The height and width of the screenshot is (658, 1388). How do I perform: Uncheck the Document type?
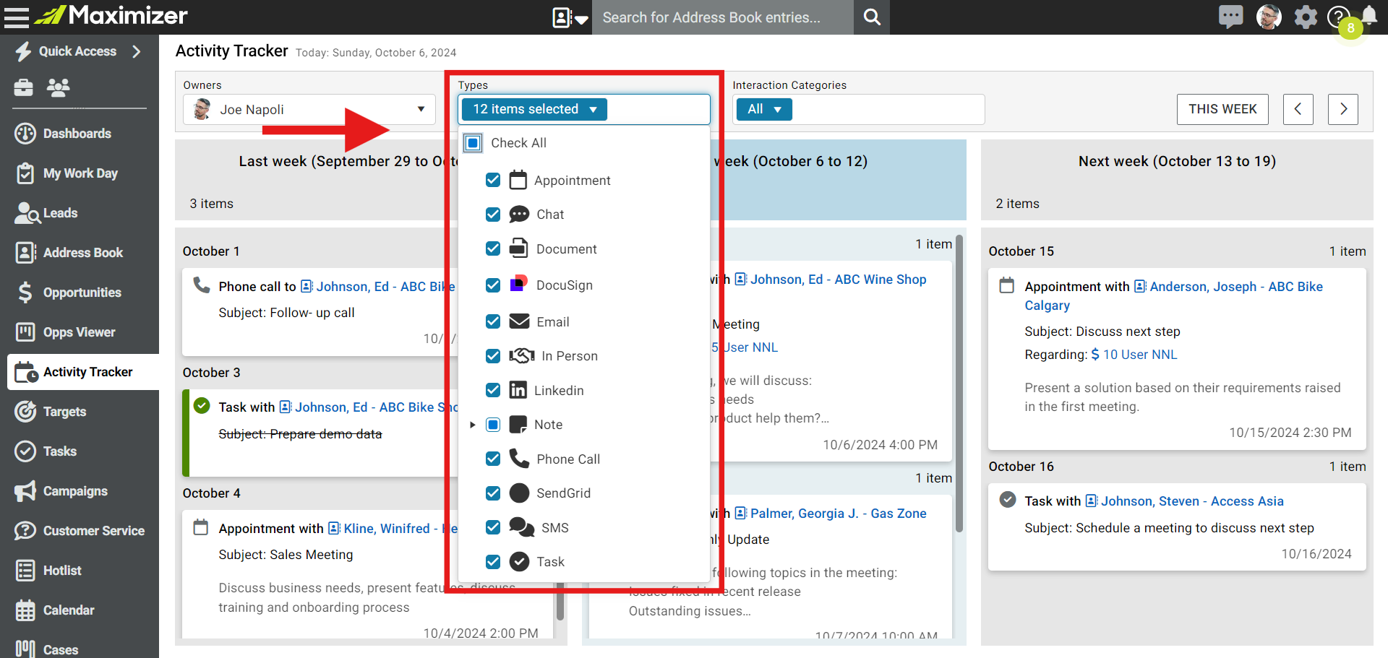493,248
